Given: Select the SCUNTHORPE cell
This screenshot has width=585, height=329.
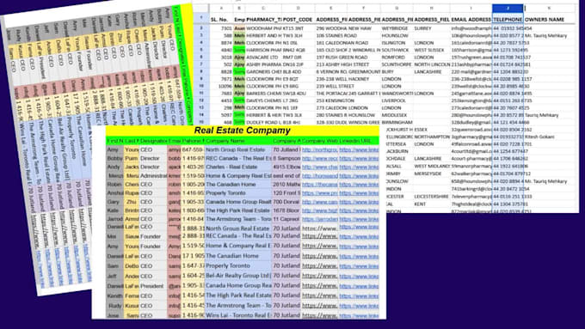Looking at the screenshot, I should click(397, 64).
